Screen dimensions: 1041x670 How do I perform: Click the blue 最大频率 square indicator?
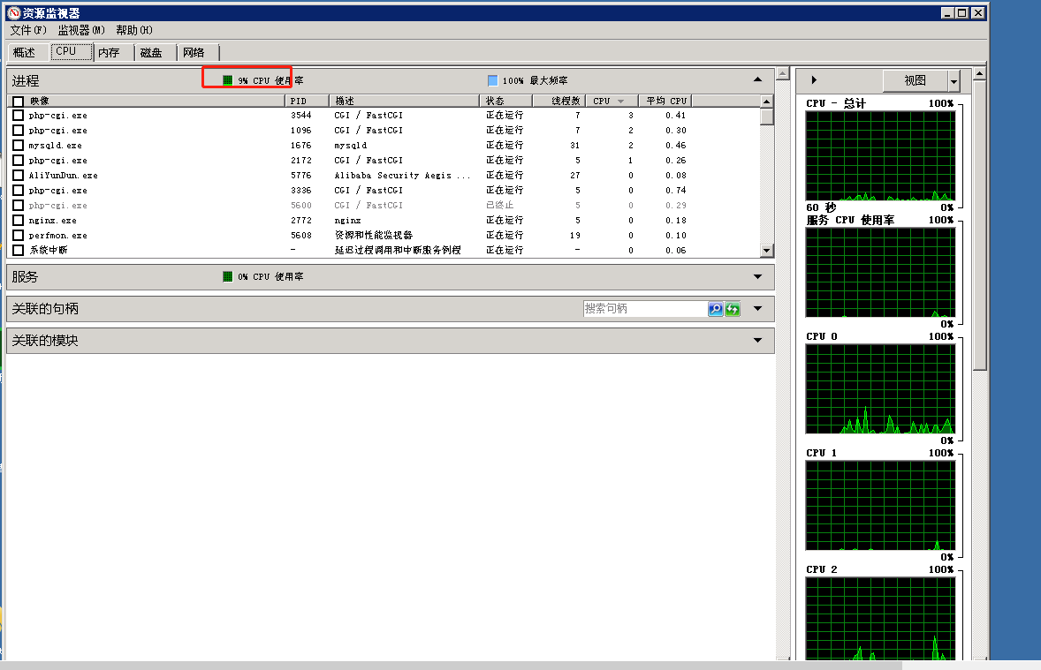(492, 80)
